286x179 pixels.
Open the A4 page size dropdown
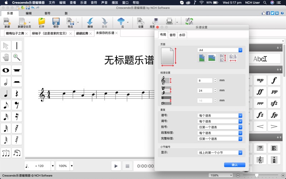(x=220, y=50)
